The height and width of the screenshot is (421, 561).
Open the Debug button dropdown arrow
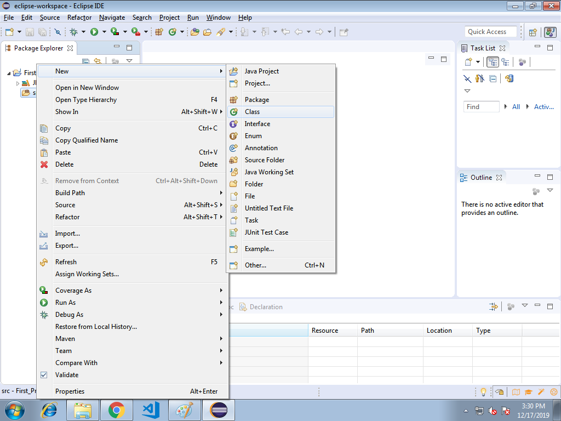[x=83, y=32]
